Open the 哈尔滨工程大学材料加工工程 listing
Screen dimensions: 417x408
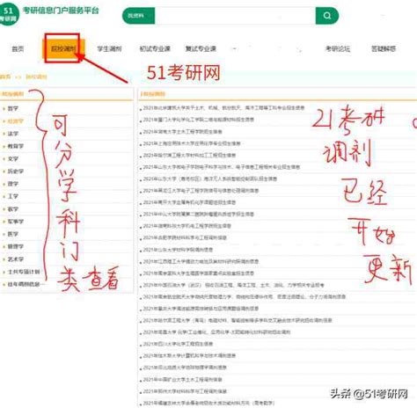pyautogui.click(x=189, y=155)
